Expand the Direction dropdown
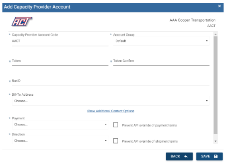Screen dimensions: 230x167 [x=60, y=140]
